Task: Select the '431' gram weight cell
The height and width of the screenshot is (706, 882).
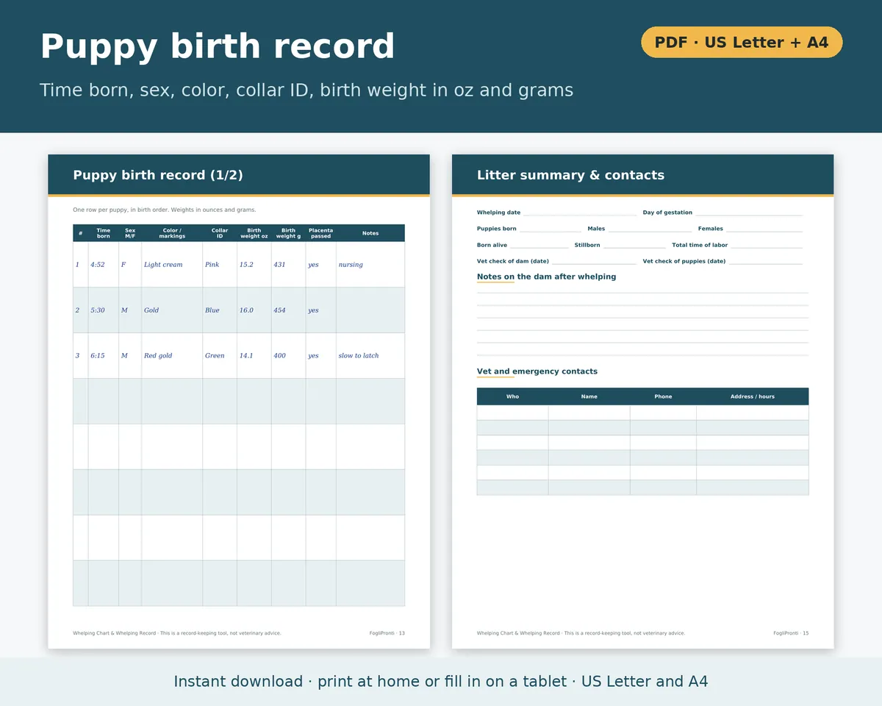Action: point(289,265)
